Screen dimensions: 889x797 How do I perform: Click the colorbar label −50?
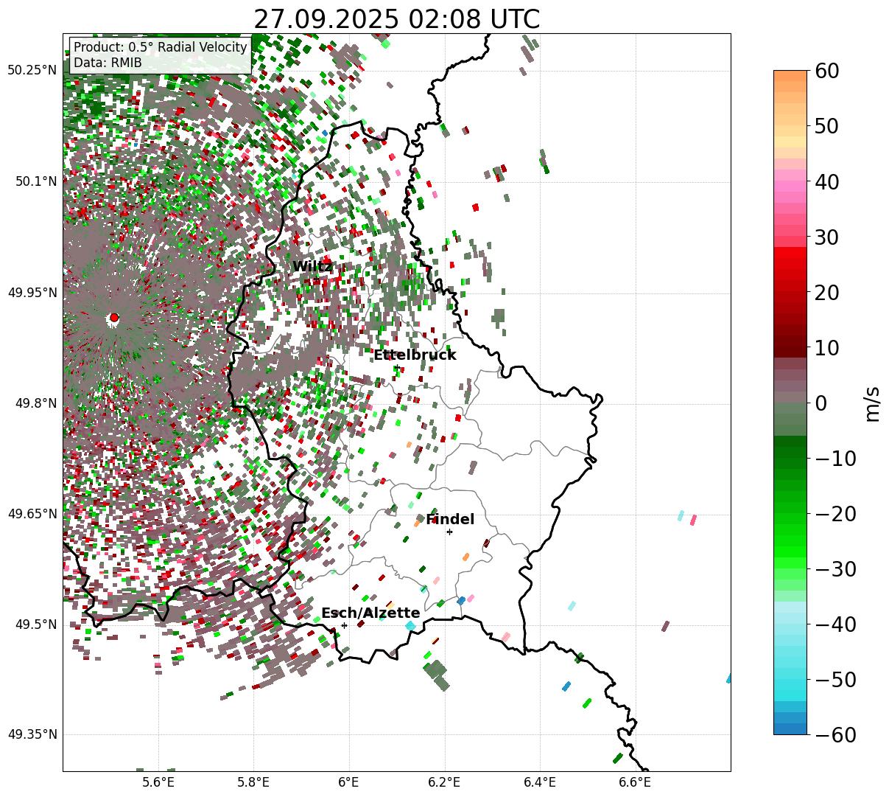[x=835, y=679]
